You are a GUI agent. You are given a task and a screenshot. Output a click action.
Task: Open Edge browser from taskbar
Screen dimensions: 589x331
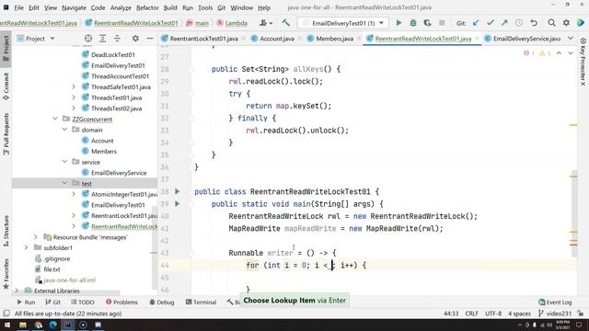53,325
